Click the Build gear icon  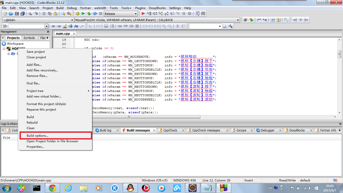pos(77,14)
